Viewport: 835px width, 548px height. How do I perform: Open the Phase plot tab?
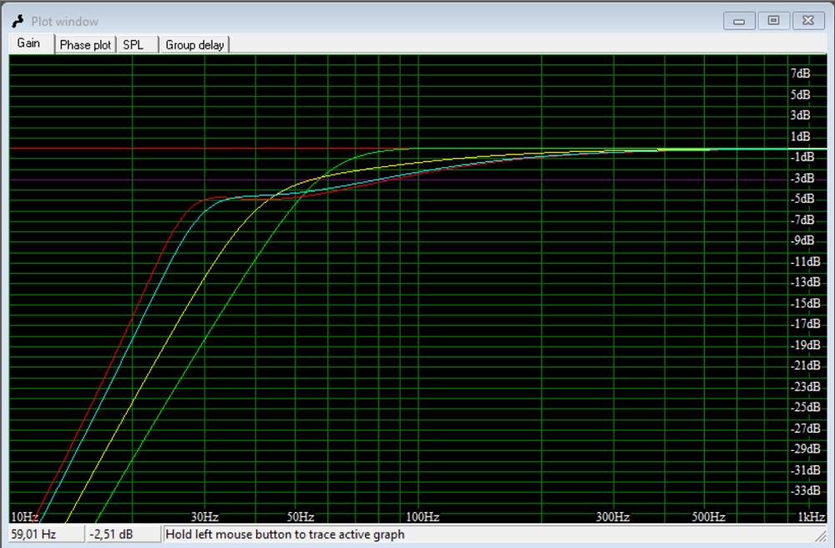coord(85,45)
